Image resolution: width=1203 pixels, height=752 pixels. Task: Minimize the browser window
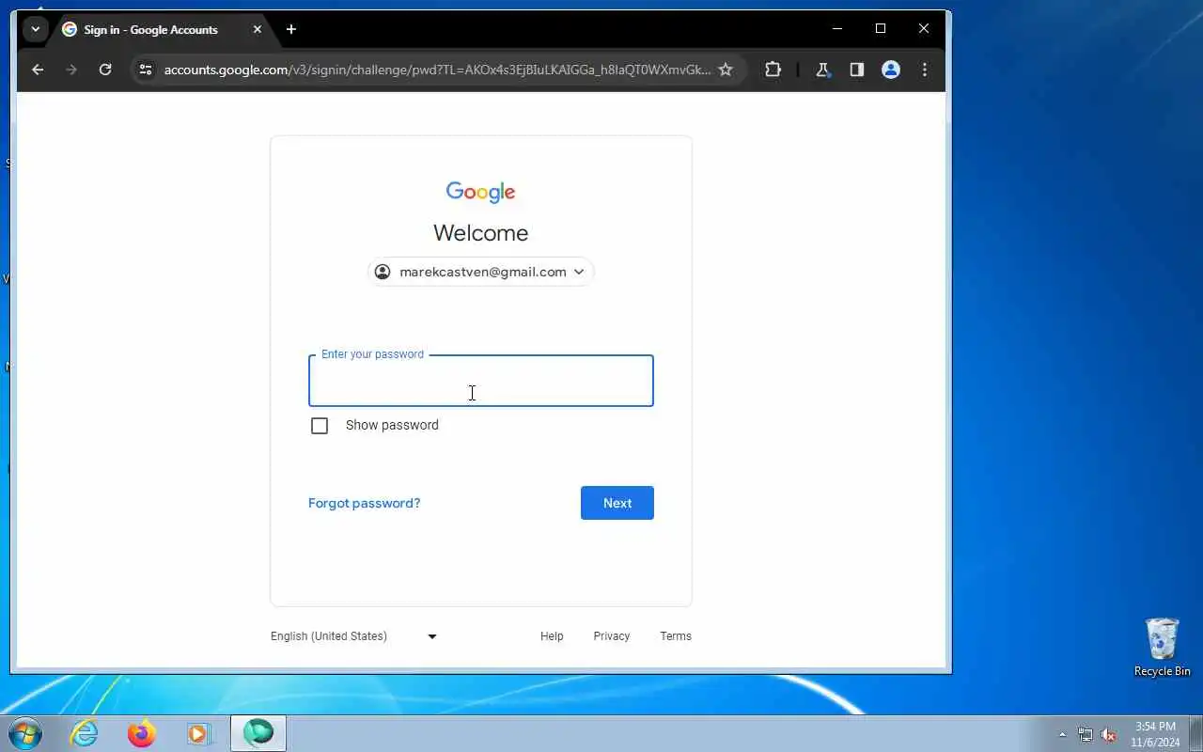coord(837,28)
